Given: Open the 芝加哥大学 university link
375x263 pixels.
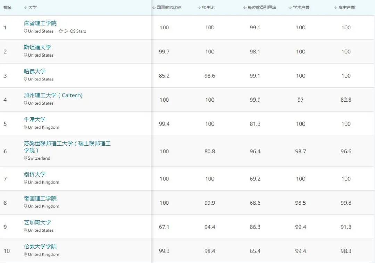Looking at the screenshot, I should coord(37,223).
